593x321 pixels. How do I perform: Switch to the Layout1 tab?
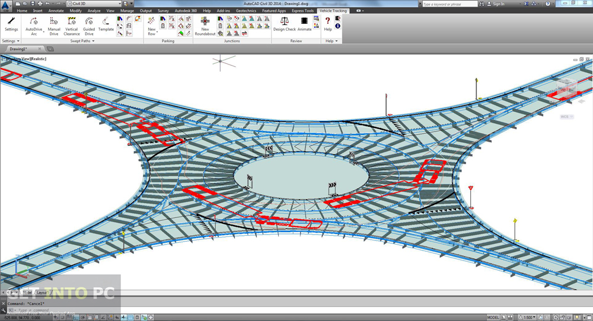(42, 293)
